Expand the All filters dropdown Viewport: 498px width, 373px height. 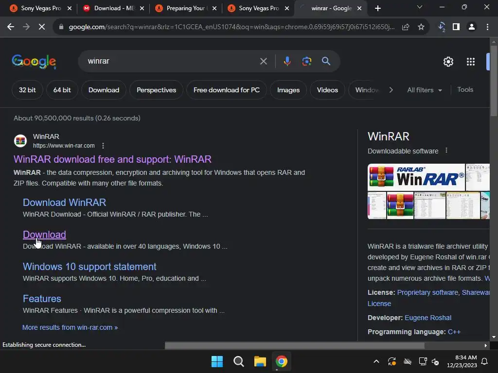point(424,90)
